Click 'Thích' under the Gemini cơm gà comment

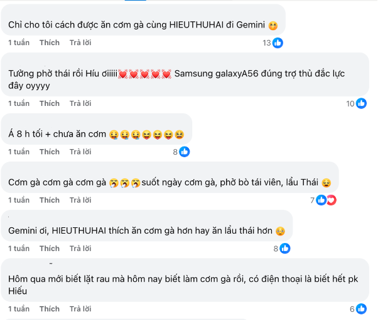(x=50, y=43)
